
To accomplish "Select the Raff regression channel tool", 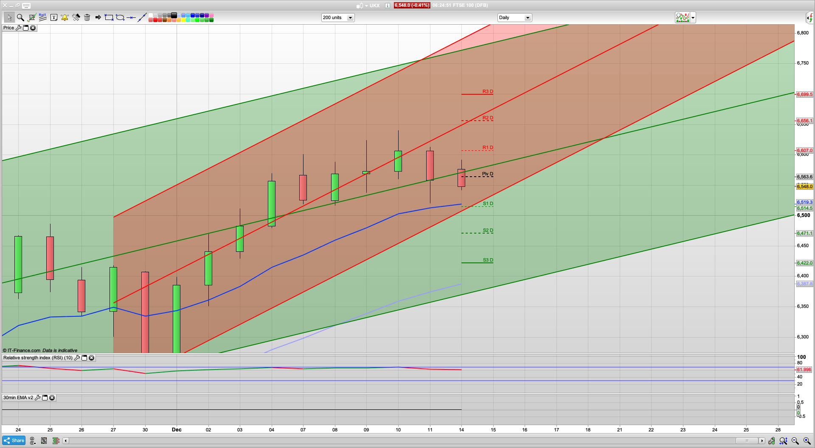I will 42,17.
